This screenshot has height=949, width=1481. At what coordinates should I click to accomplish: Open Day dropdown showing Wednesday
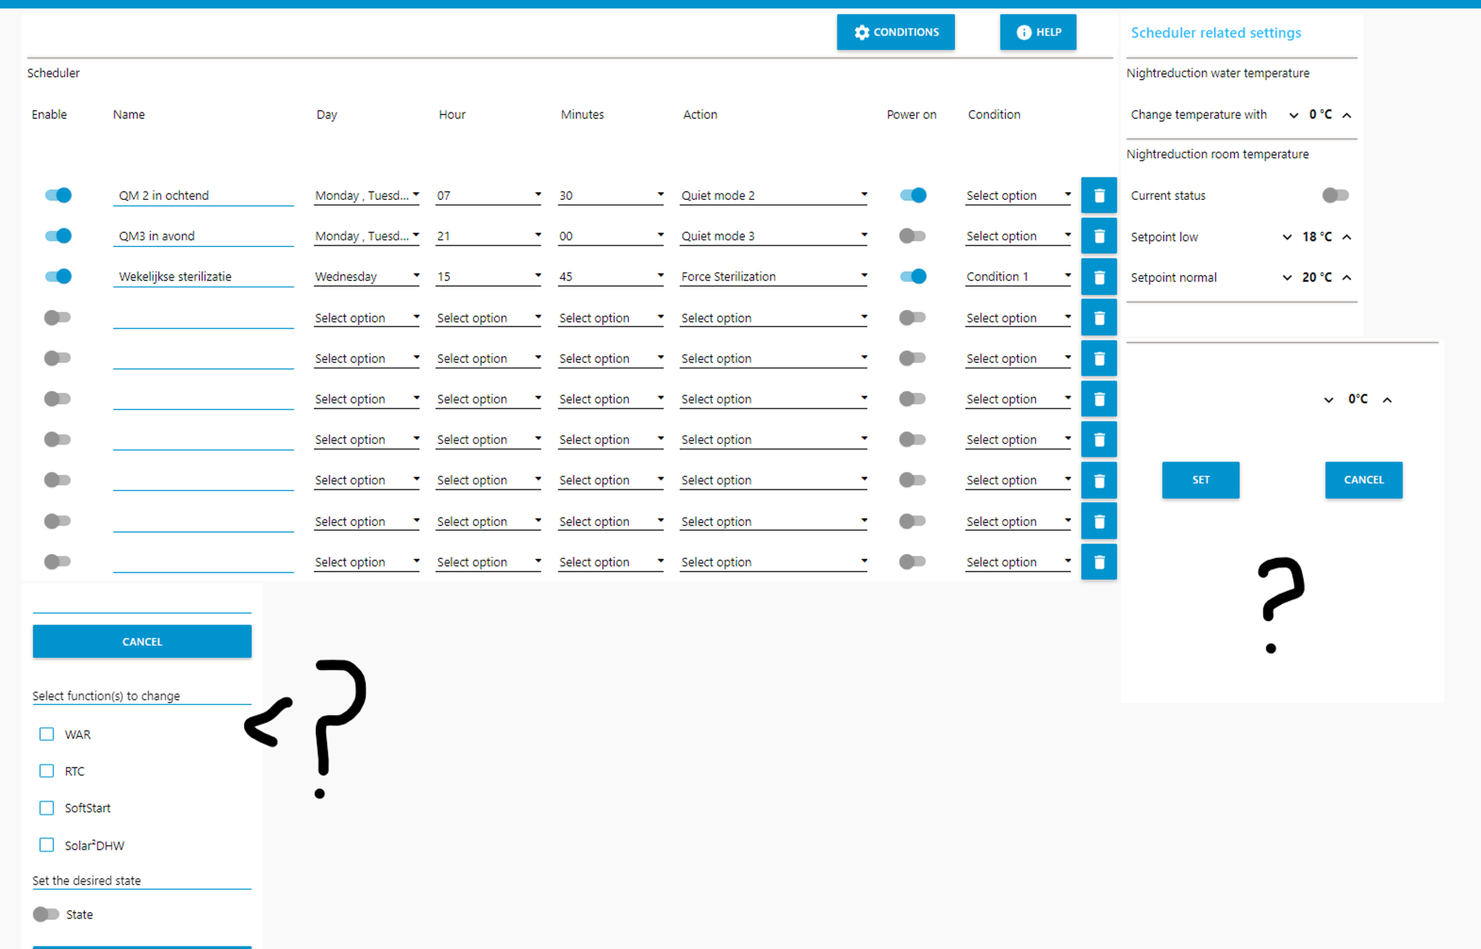coord(367,277)
